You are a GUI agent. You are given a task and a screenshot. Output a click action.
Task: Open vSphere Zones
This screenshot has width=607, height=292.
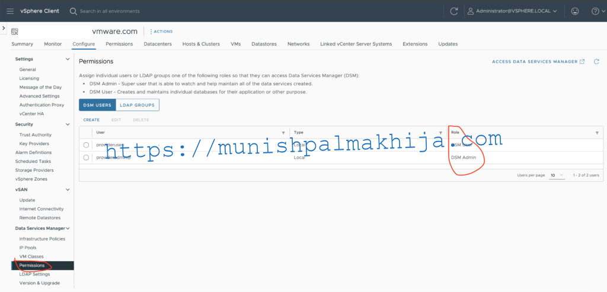pyautogui.click(x=31, y=179)
